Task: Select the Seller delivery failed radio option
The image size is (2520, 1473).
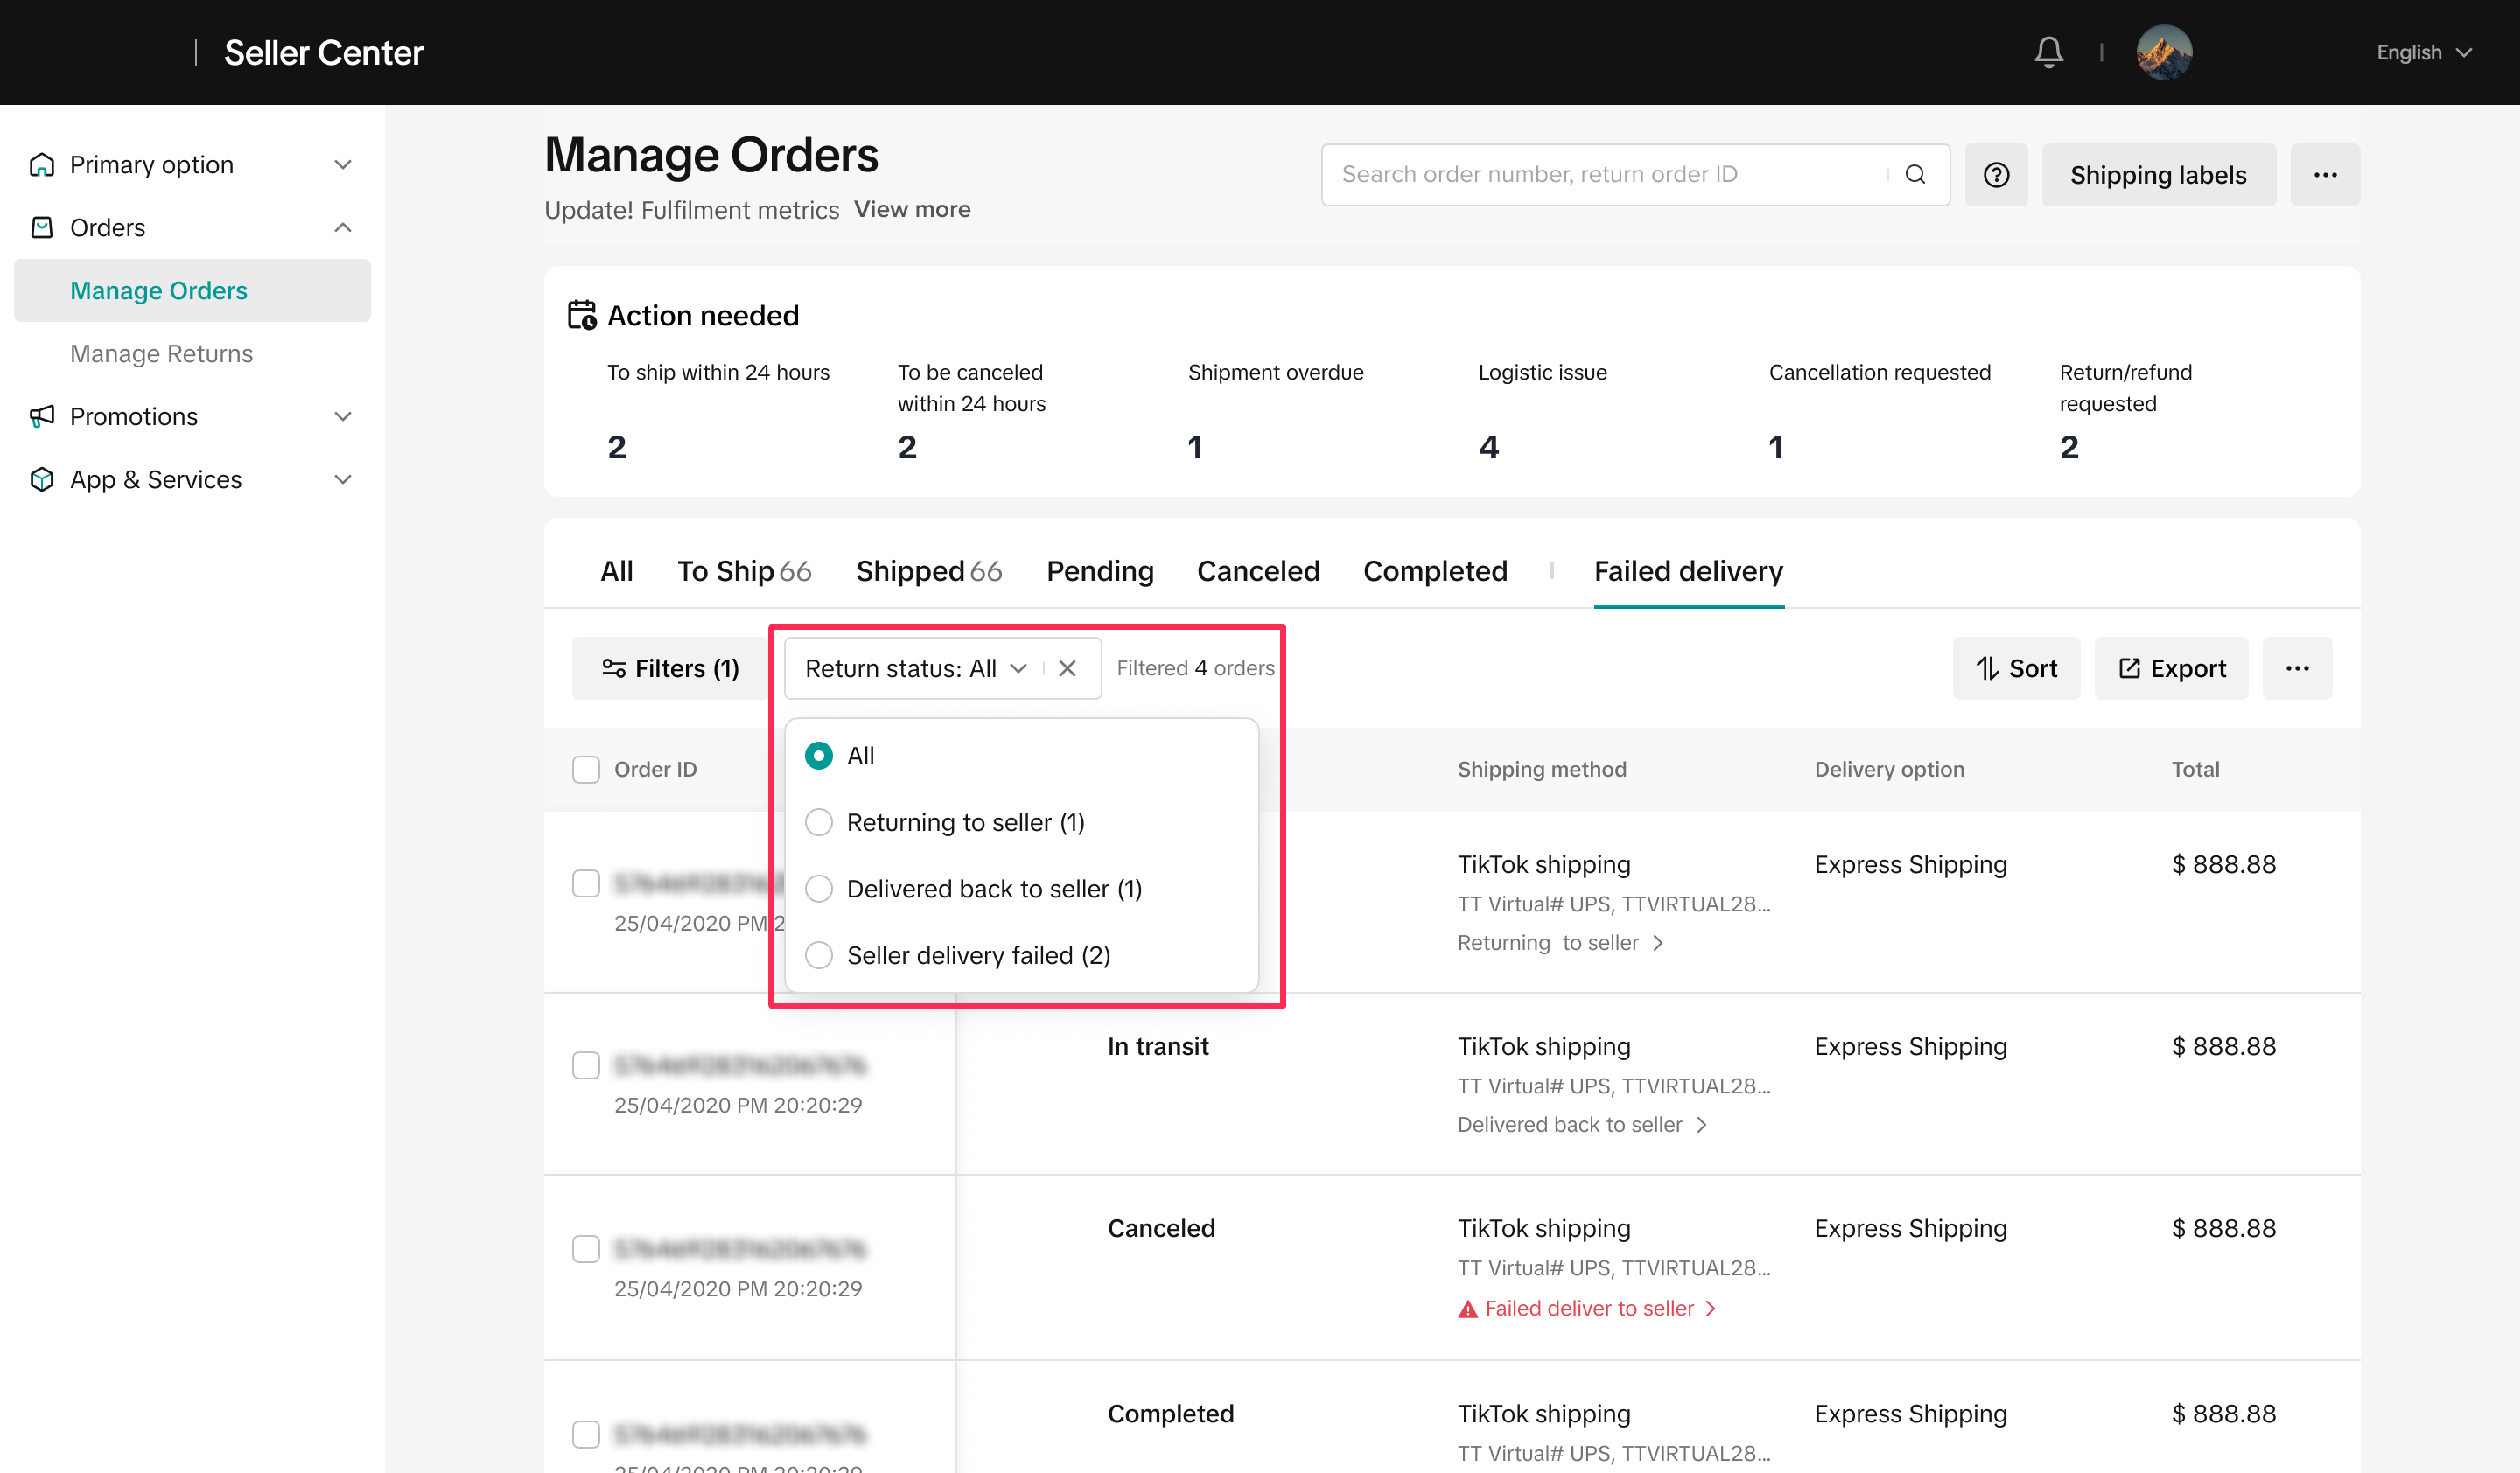Action: (819, 955)
